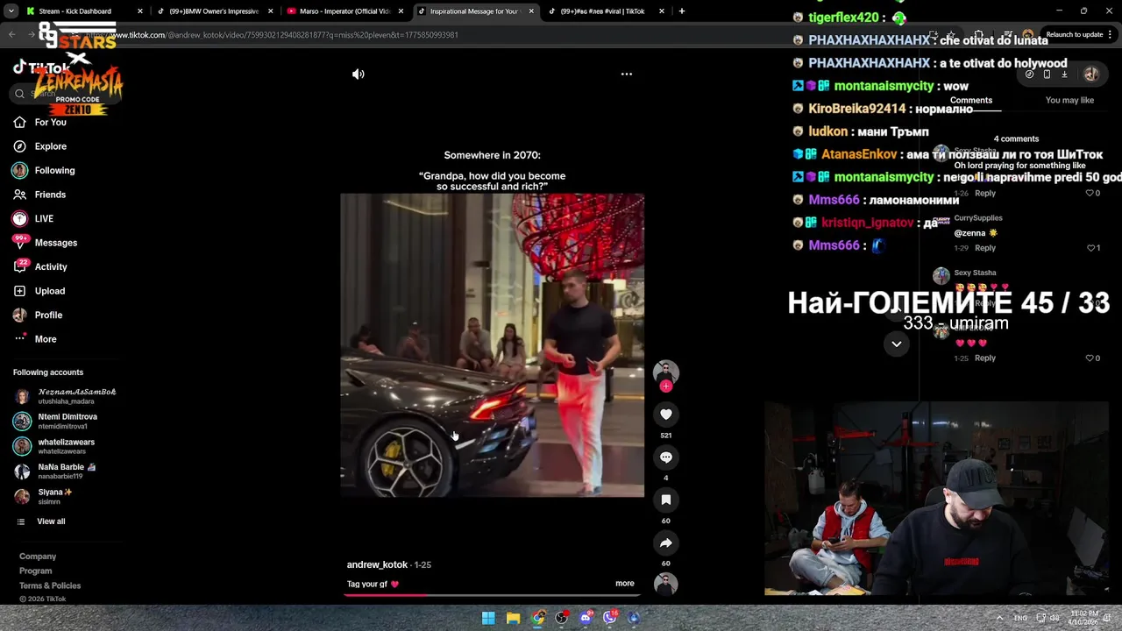Follow creator via red plus badge
Image resolution: width=1122 pixels, height=631 pixels.
click(x=666, y=386)
